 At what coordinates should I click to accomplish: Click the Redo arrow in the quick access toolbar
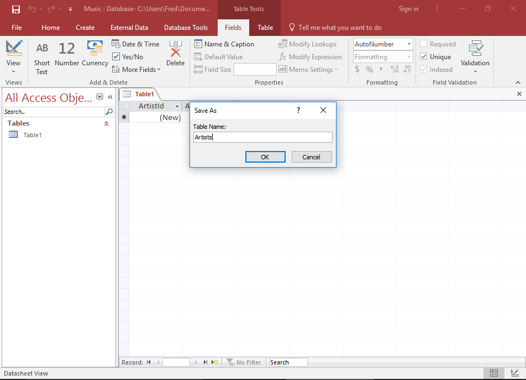click(51, 9)
